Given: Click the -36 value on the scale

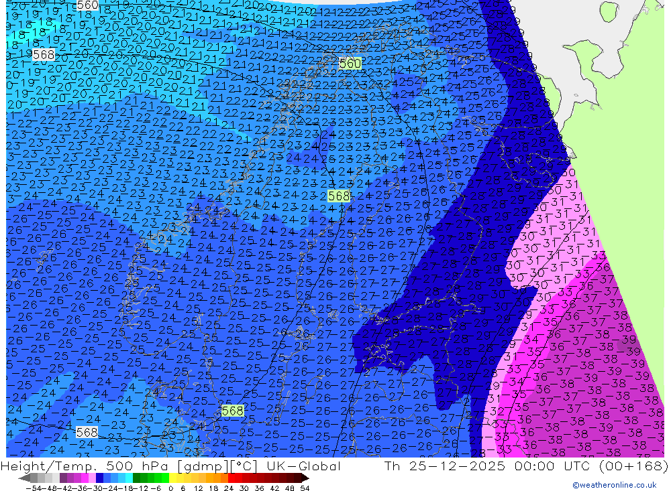Looking at the screenshot, I should [79, 488].
